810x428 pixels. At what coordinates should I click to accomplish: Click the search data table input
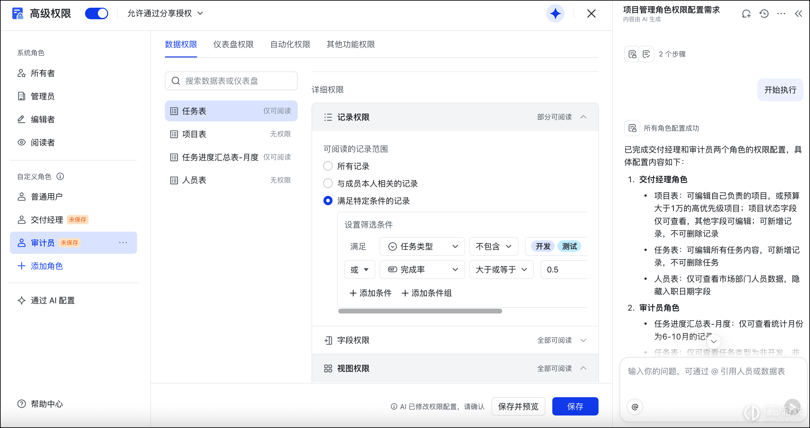point(231,81)
